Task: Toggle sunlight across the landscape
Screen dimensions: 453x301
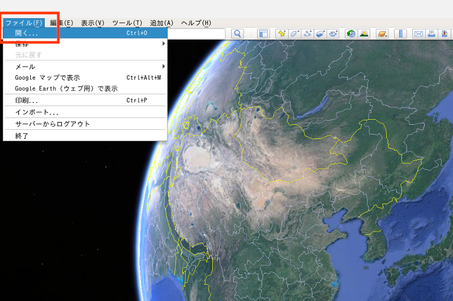Action: [364, 34]
